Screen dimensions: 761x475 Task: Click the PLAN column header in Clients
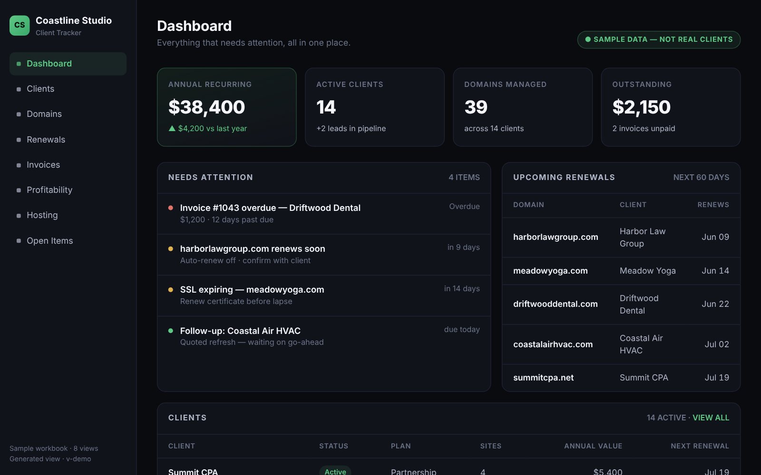(400, 446)
